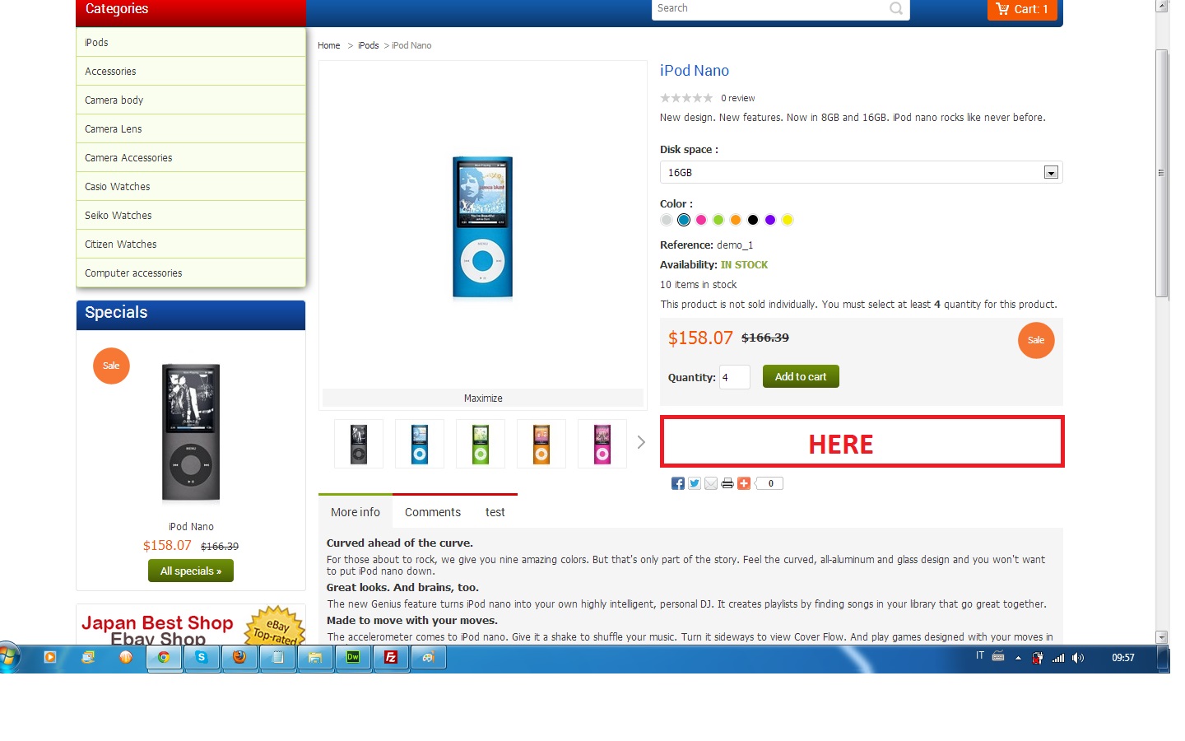Open the Disk space dropdown

pos(861,172)
